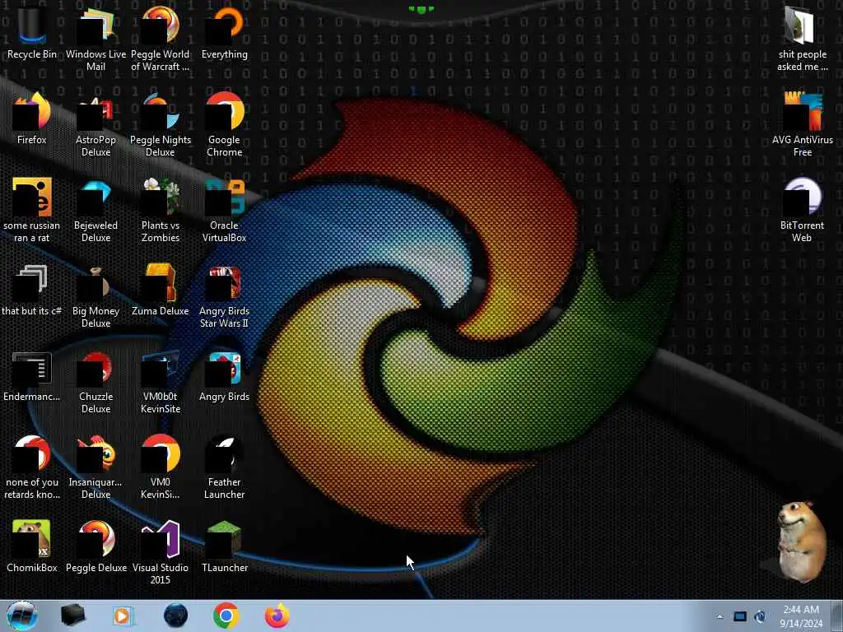This screenshot has height=632, width=843.
Task: Open the Windows Start menu orb
Action: tap(22, 616)
